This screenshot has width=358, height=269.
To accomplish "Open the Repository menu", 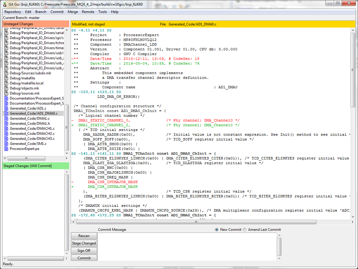I will [x=13, y=12].
